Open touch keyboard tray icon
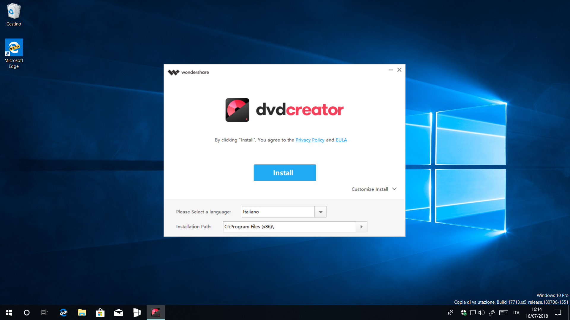Screen dimensions: 570x320 point(504,313)
